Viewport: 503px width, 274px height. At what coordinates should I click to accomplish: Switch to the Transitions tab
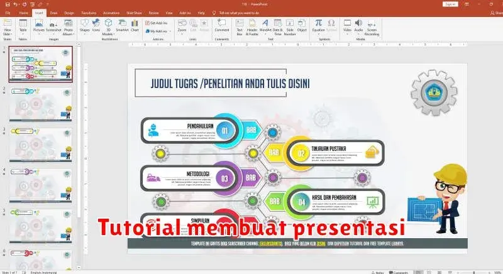click(89, 13)
